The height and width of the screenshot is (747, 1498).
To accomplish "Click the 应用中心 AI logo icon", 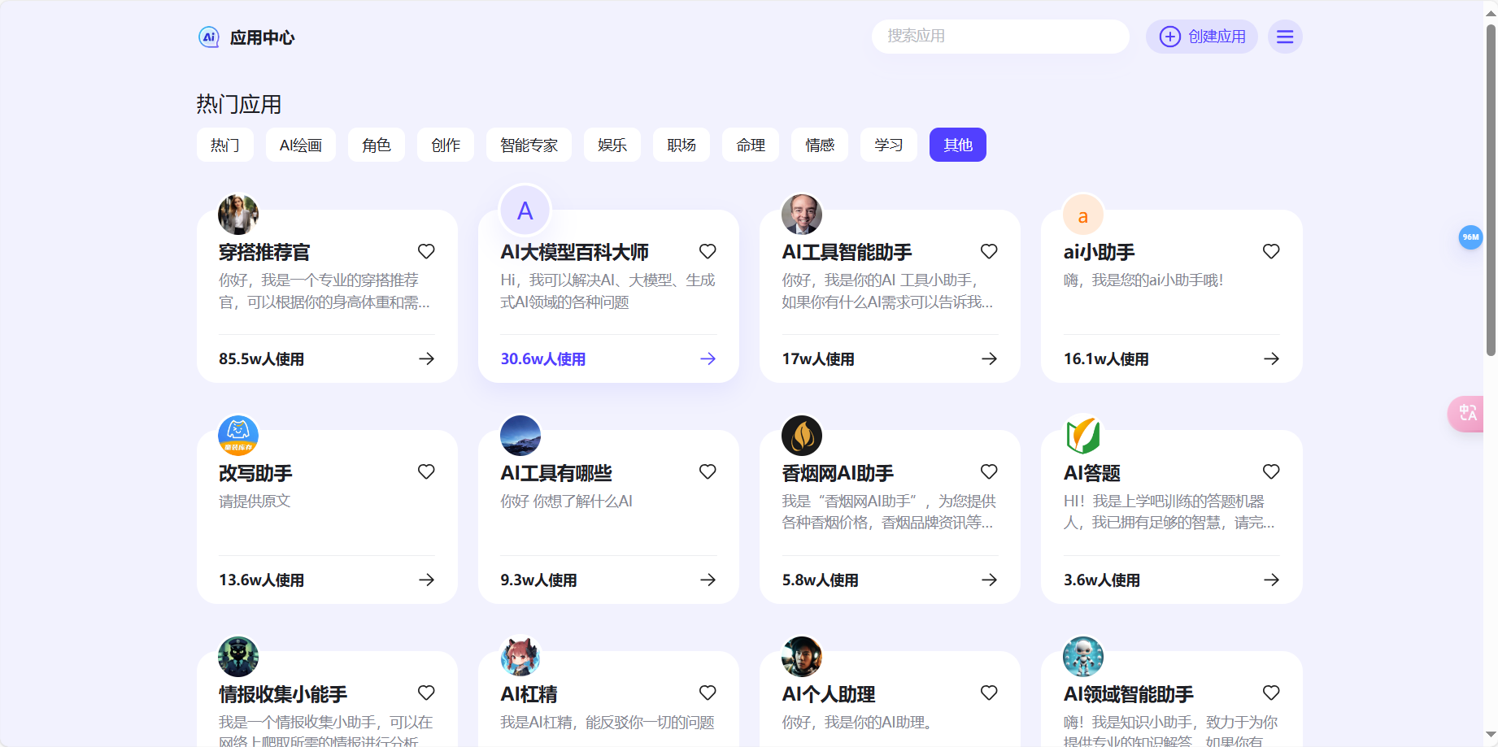I will 209,37.
